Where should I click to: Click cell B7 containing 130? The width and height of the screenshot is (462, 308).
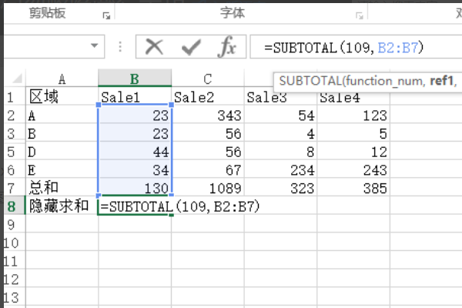coord(135,188)
